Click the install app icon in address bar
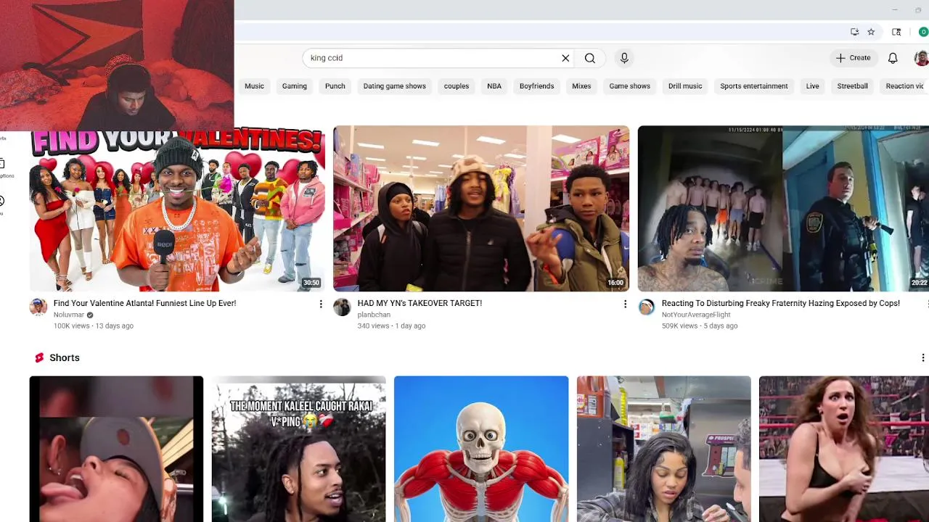The image size is (929, 522). click(x=854, y=32)
